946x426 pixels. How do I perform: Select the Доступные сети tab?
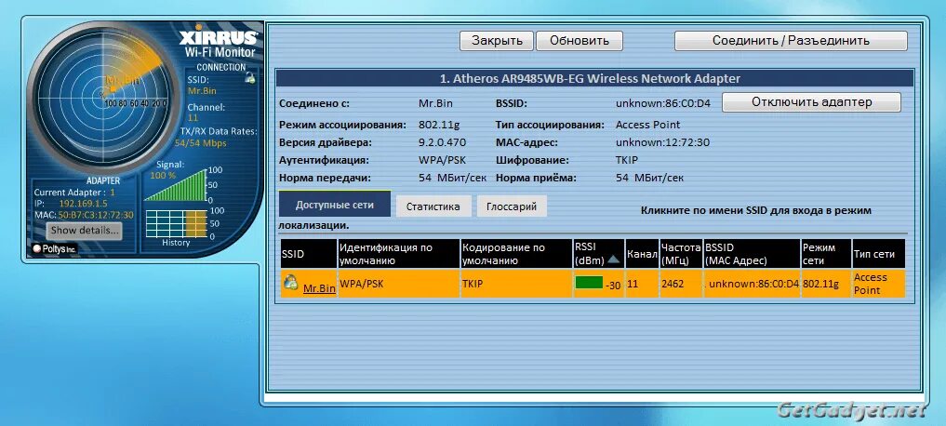point(334,205)
